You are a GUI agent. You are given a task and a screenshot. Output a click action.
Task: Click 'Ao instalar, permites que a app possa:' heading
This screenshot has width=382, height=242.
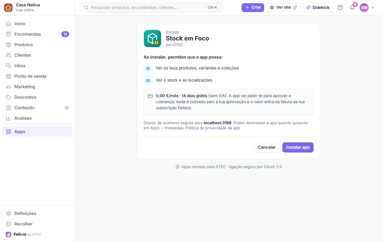tap(183, 57)
